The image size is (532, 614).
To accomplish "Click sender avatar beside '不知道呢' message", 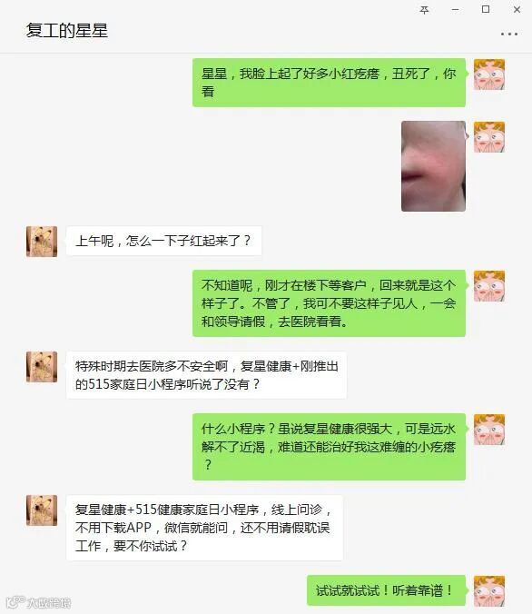I will [489, 286].
